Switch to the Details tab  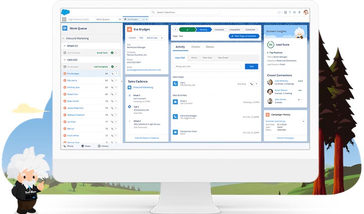(x=210, y=47)
